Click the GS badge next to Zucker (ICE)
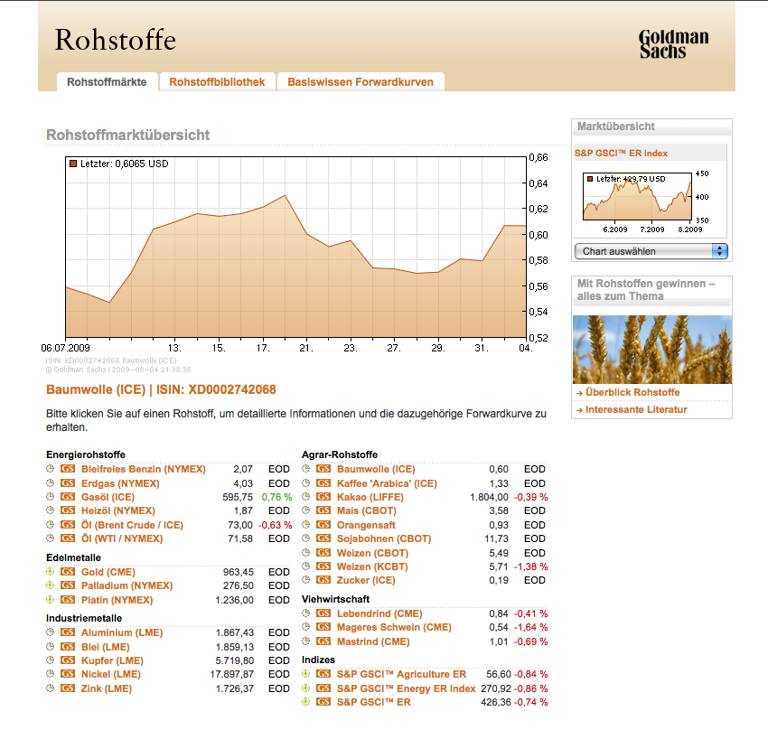The width and height of the screenshot is (768, 730). coord(323,580)
